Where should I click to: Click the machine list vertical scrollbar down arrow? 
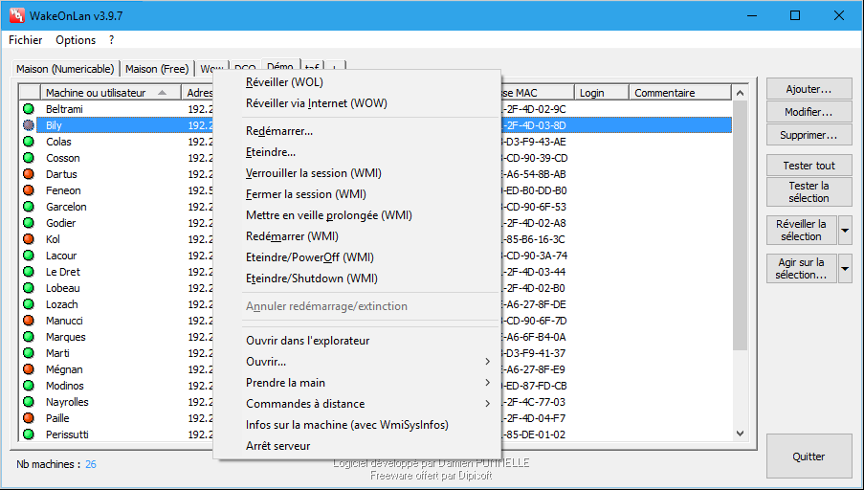(x=739, y=434)
